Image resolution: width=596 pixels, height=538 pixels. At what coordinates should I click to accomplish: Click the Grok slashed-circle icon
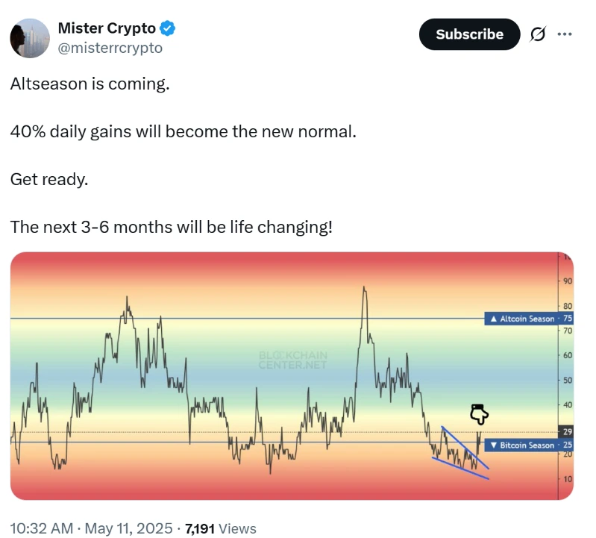coord(538,34)
